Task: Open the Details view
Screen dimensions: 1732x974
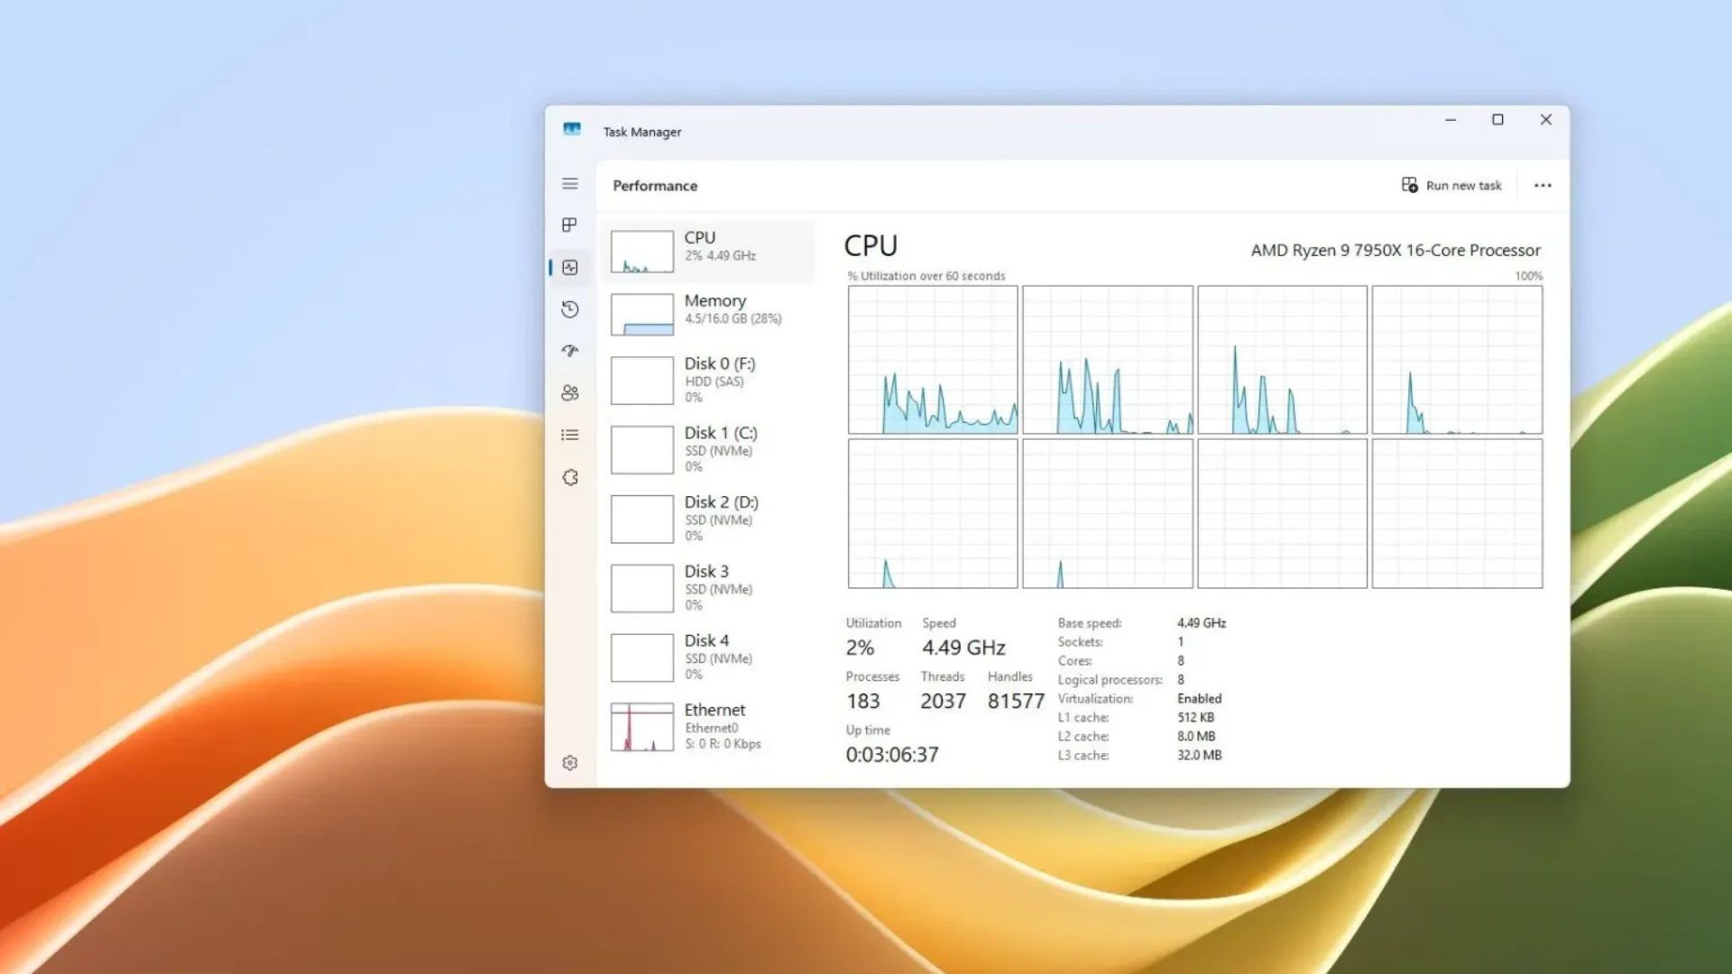Action: click(x=570, y=434)
